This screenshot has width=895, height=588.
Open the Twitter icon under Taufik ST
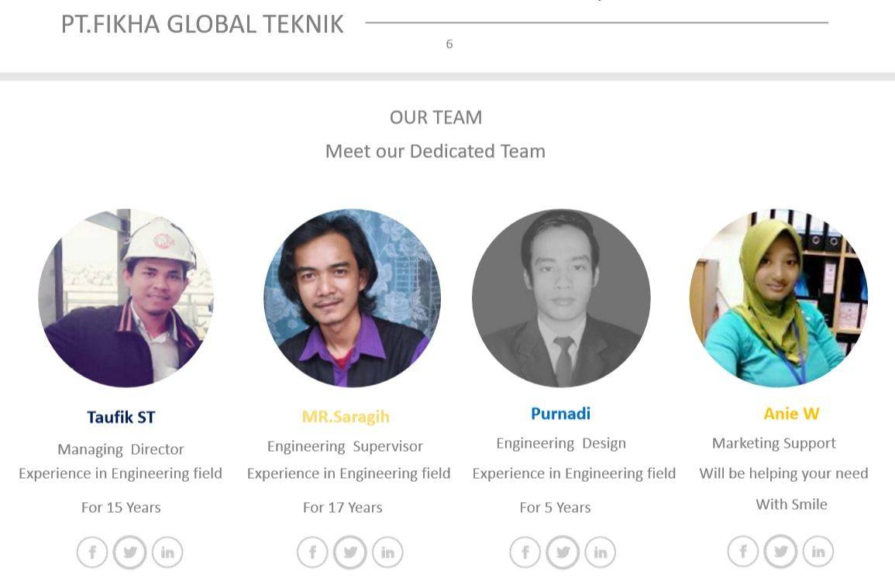coord(129,552)
